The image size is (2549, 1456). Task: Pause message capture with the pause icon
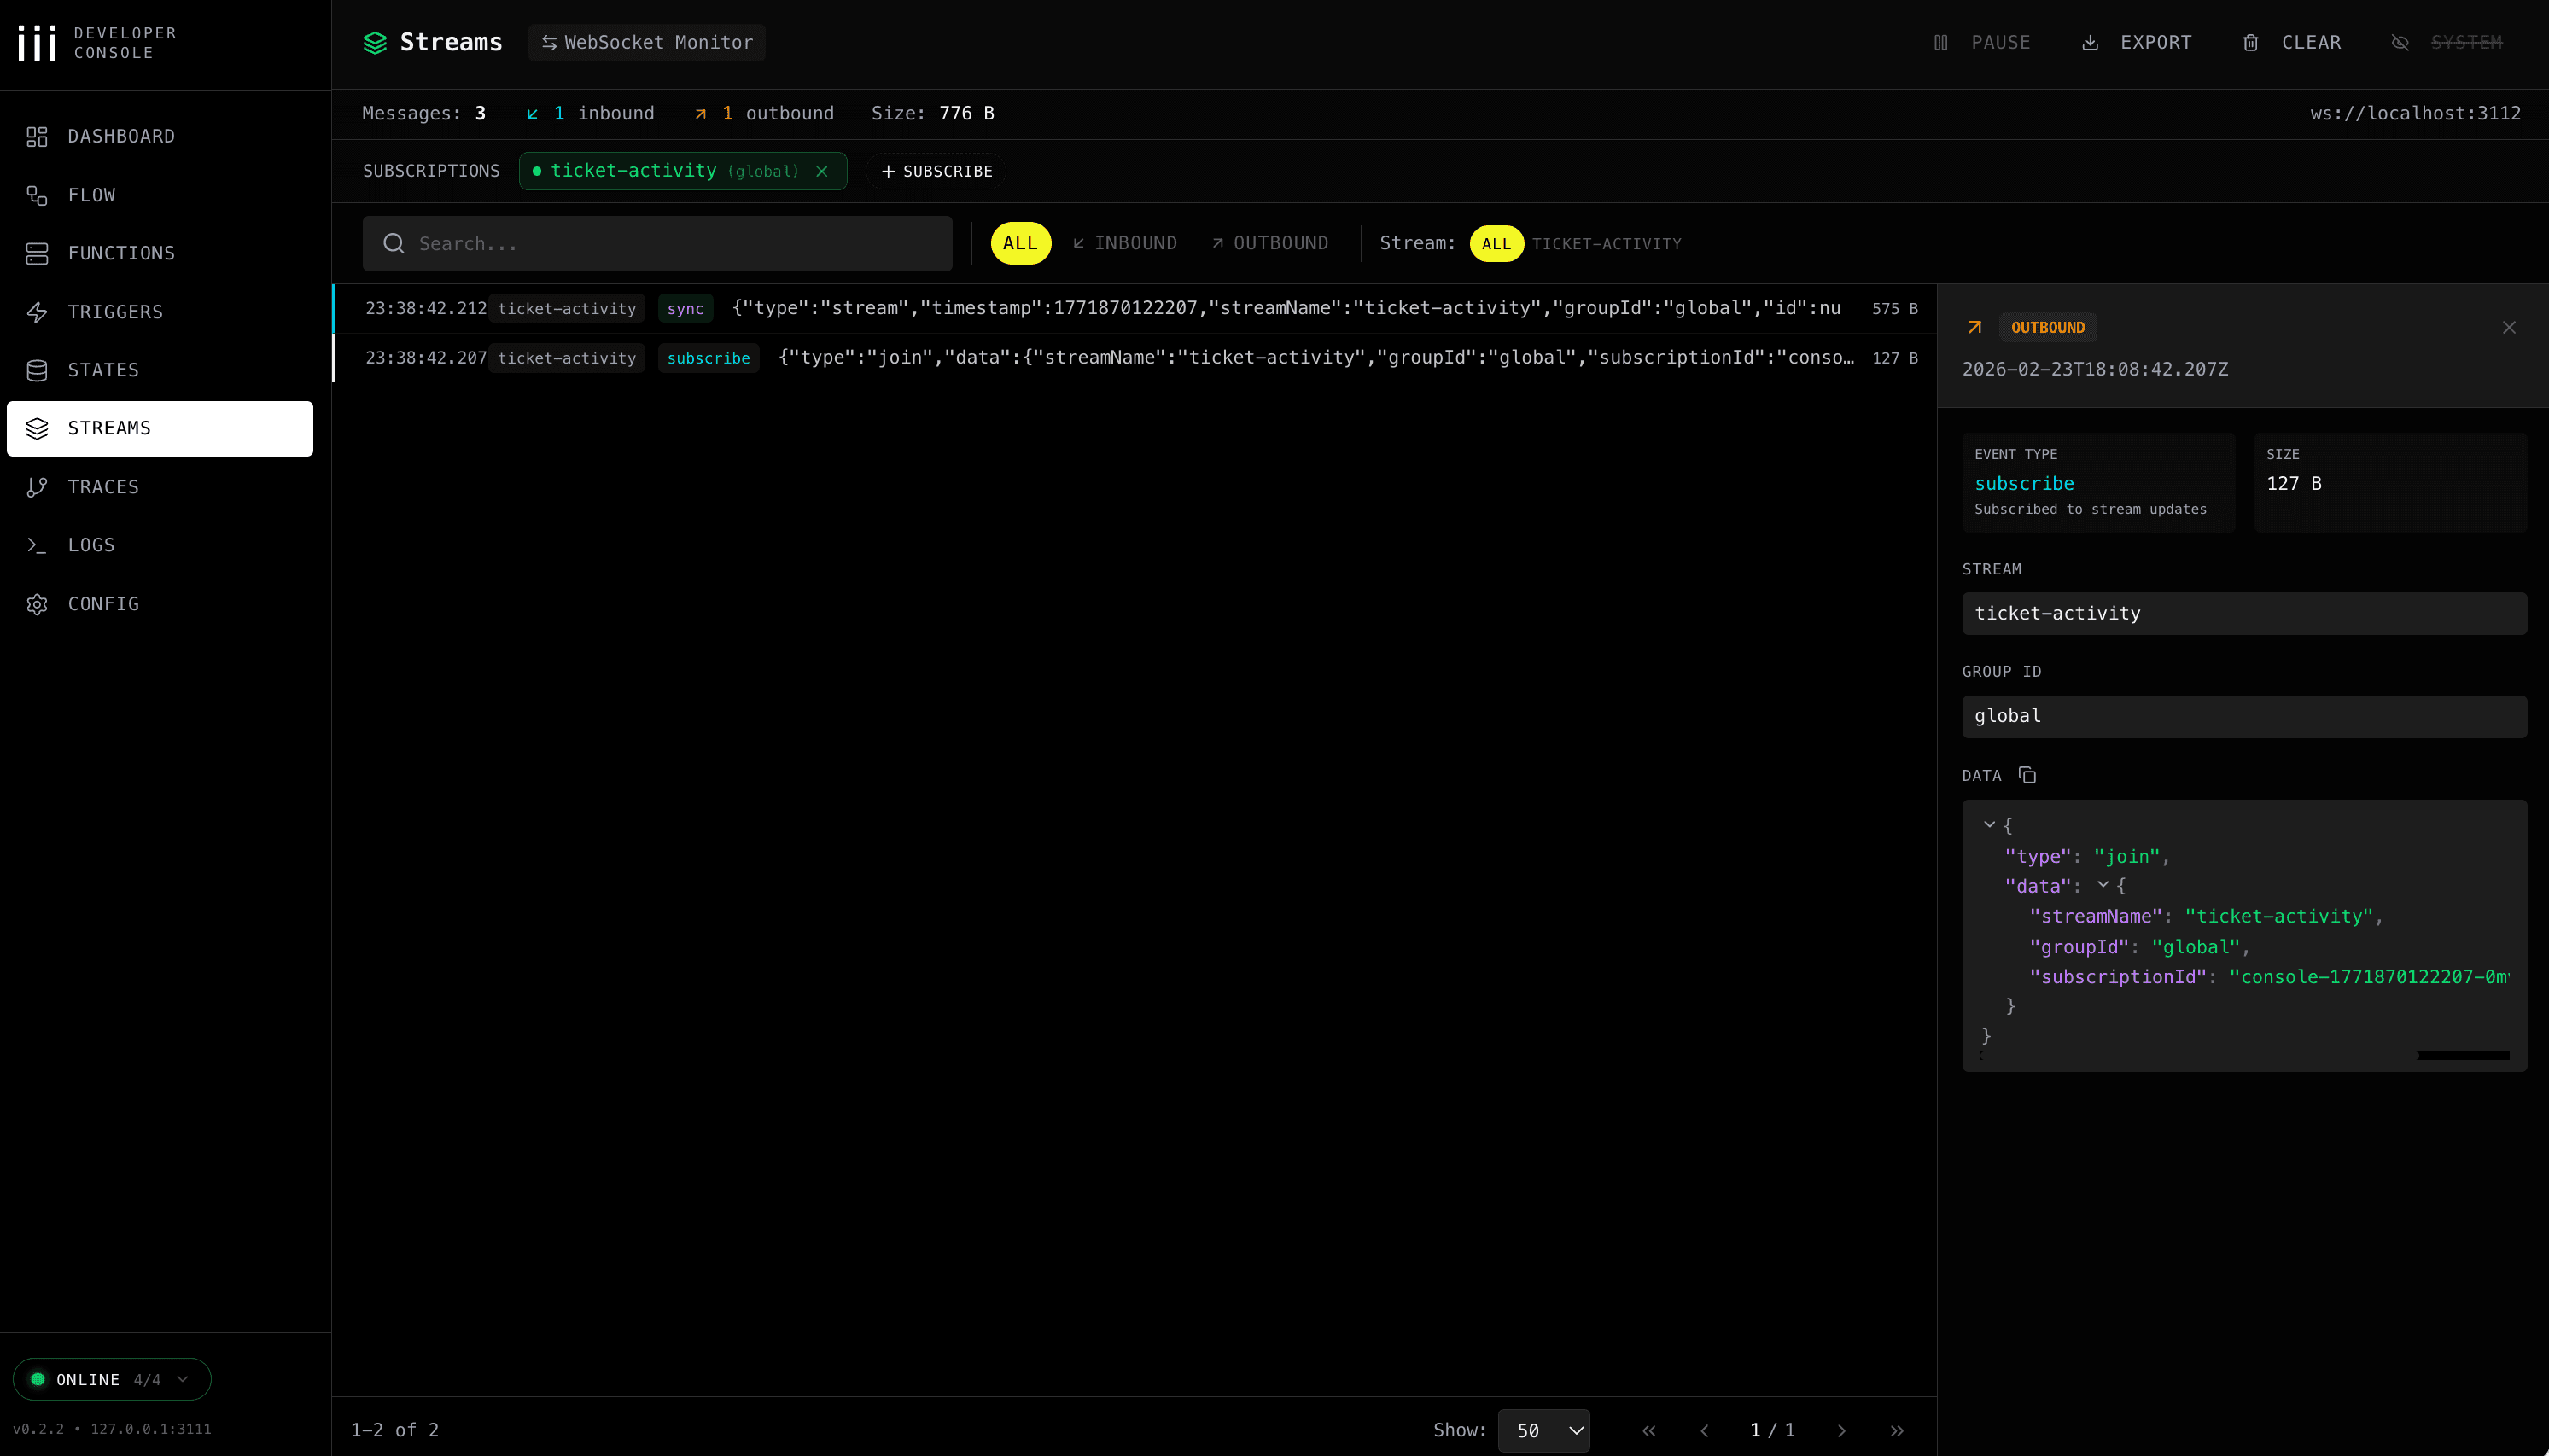click(x=1941, y=42)
